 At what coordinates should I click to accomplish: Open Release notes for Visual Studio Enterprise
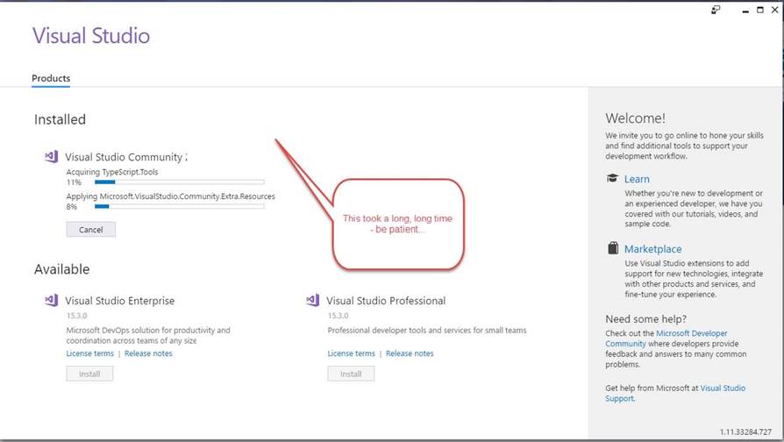(148, 353)
